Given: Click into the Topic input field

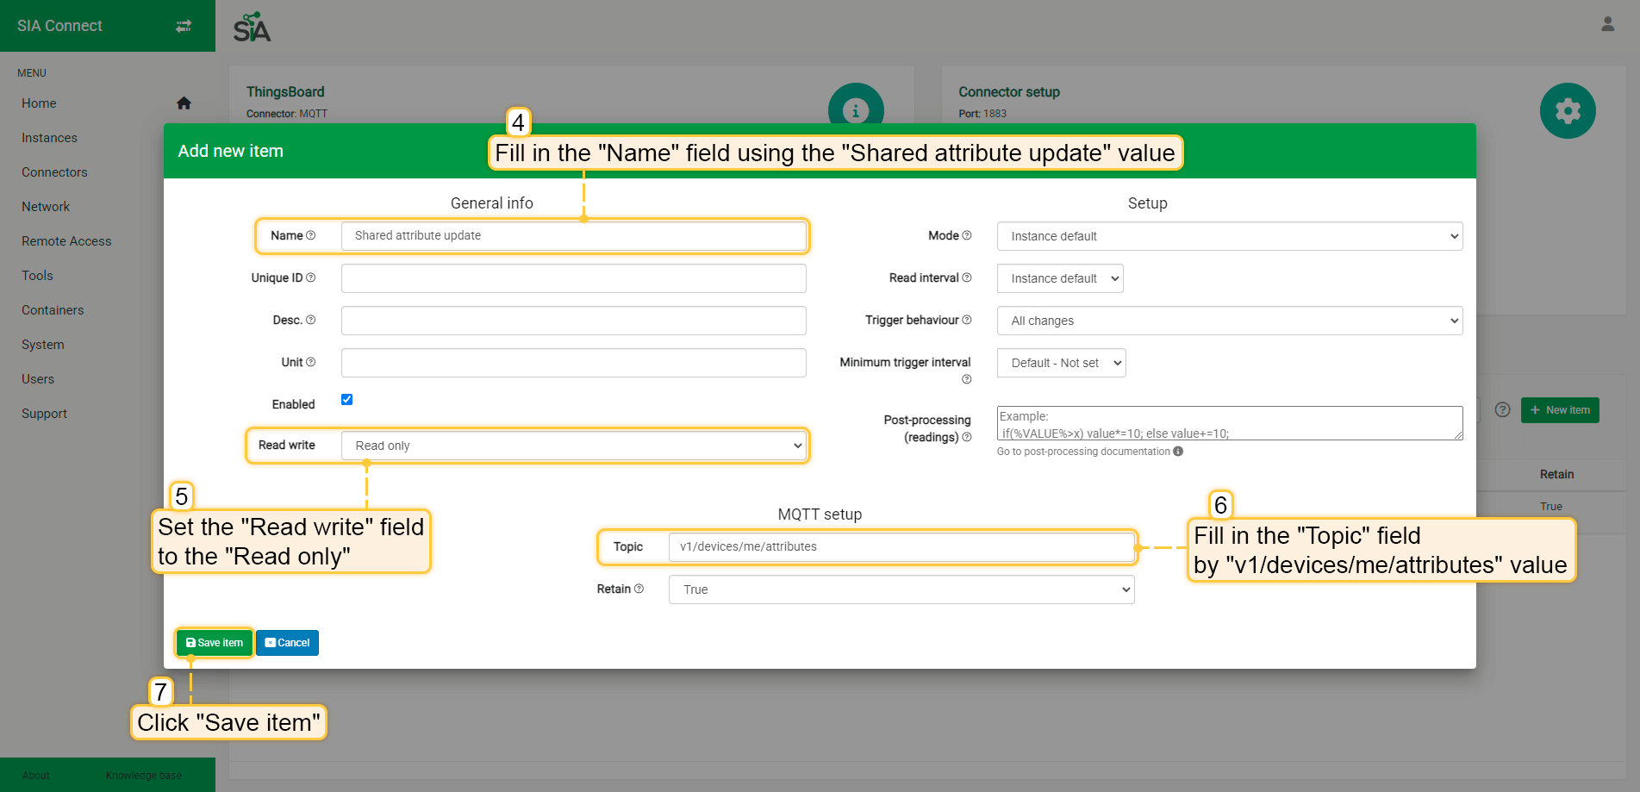Looking at the screenshot, I should tap(901, 546).
